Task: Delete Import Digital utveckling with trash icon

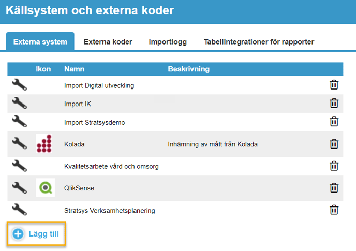Action: coord(334,85)
